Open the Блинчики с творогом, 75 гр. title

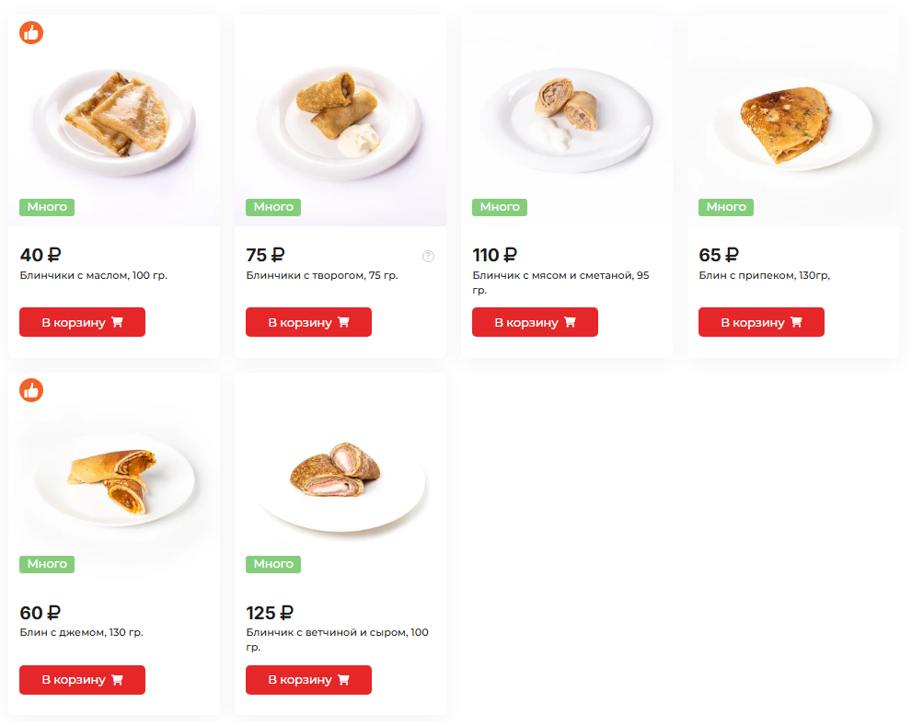(x=322, y=275)
